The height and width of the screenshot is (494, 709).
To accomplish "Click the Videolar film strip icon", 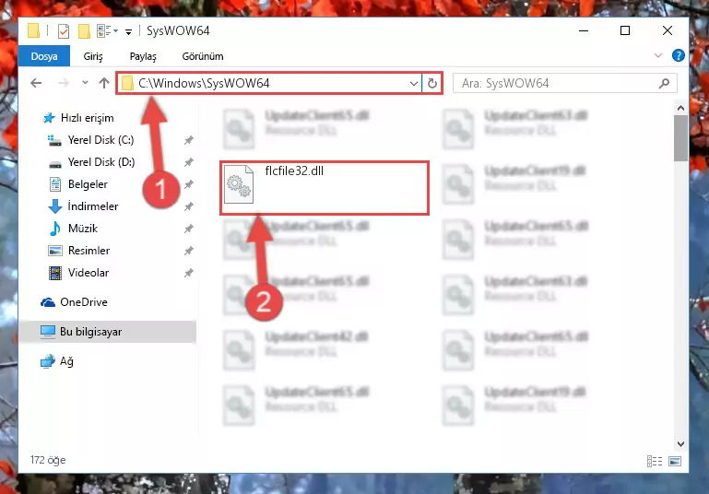I will pyautogui.click(x=55, y=273).
